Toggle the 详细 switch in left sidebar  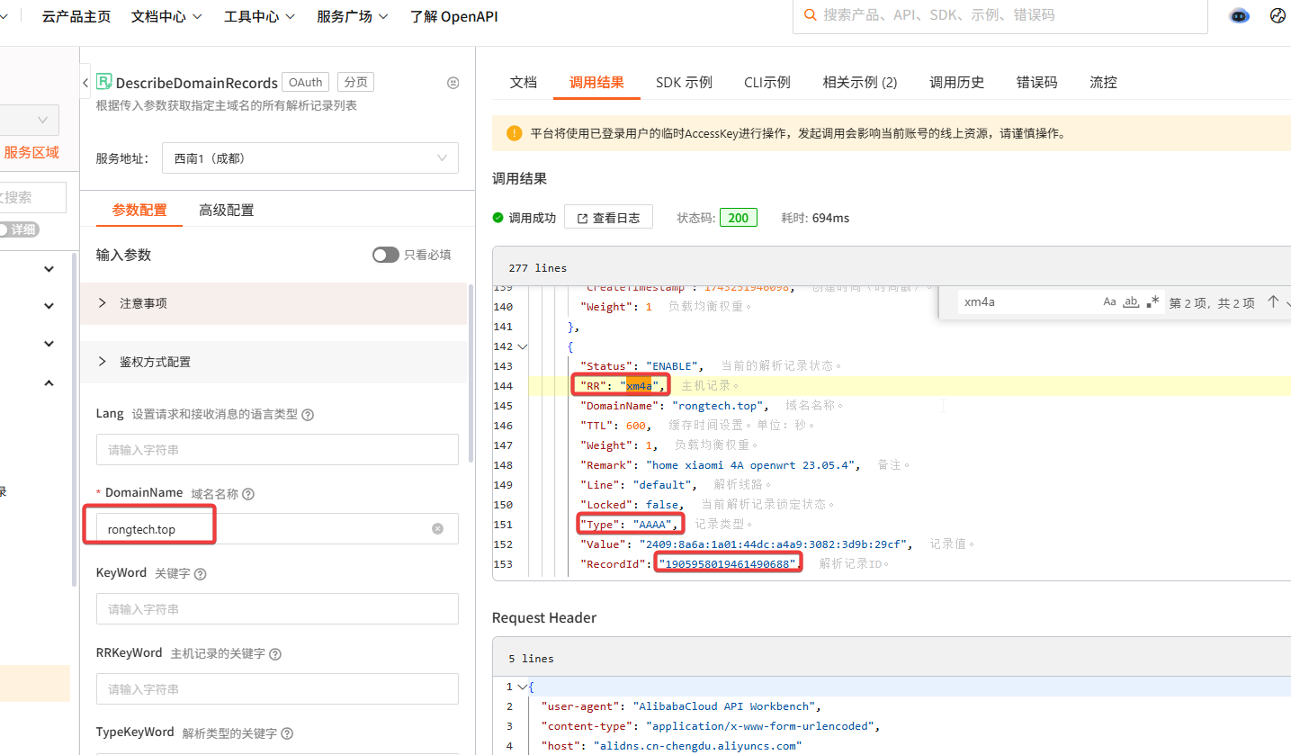pyautogui.click(x=18, y=229)
